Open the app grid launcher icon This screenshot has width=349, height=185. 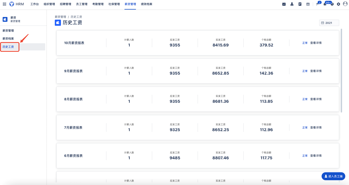pyautogui.click(x=5, y=4)
